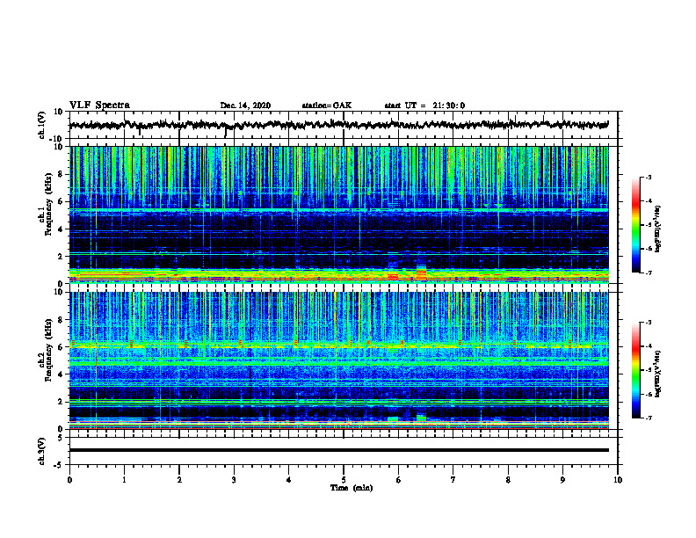Screen dimensions: 696x538
Task: Click the "station=GAK" header label
Action: 327,105
